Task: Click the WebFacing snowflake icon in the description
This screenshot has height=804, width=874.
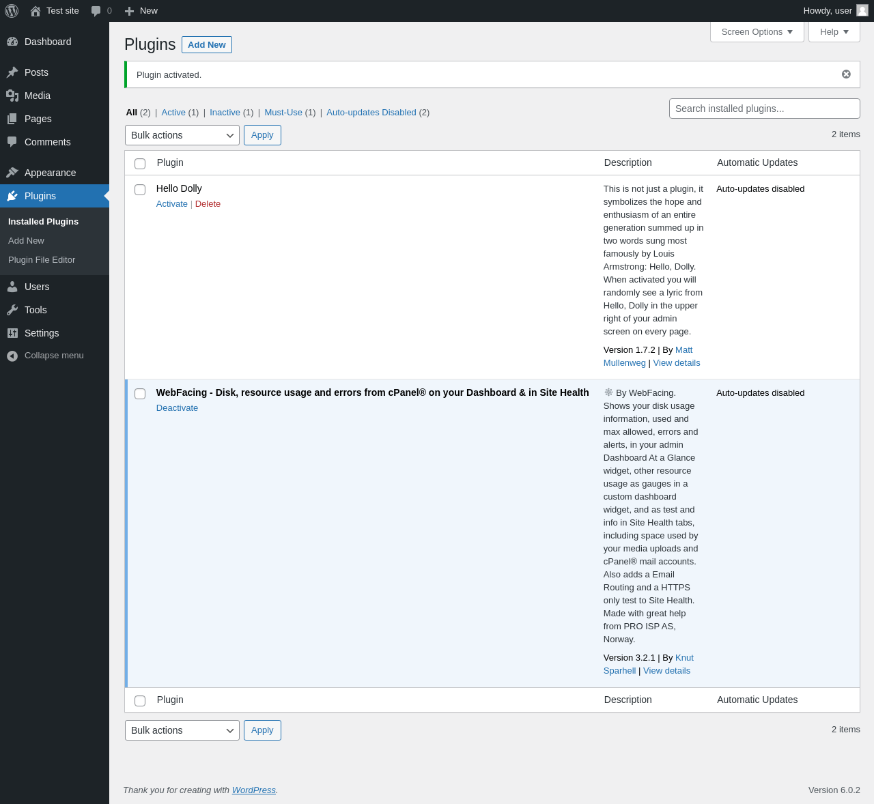Action: click(x=608, y=392)
